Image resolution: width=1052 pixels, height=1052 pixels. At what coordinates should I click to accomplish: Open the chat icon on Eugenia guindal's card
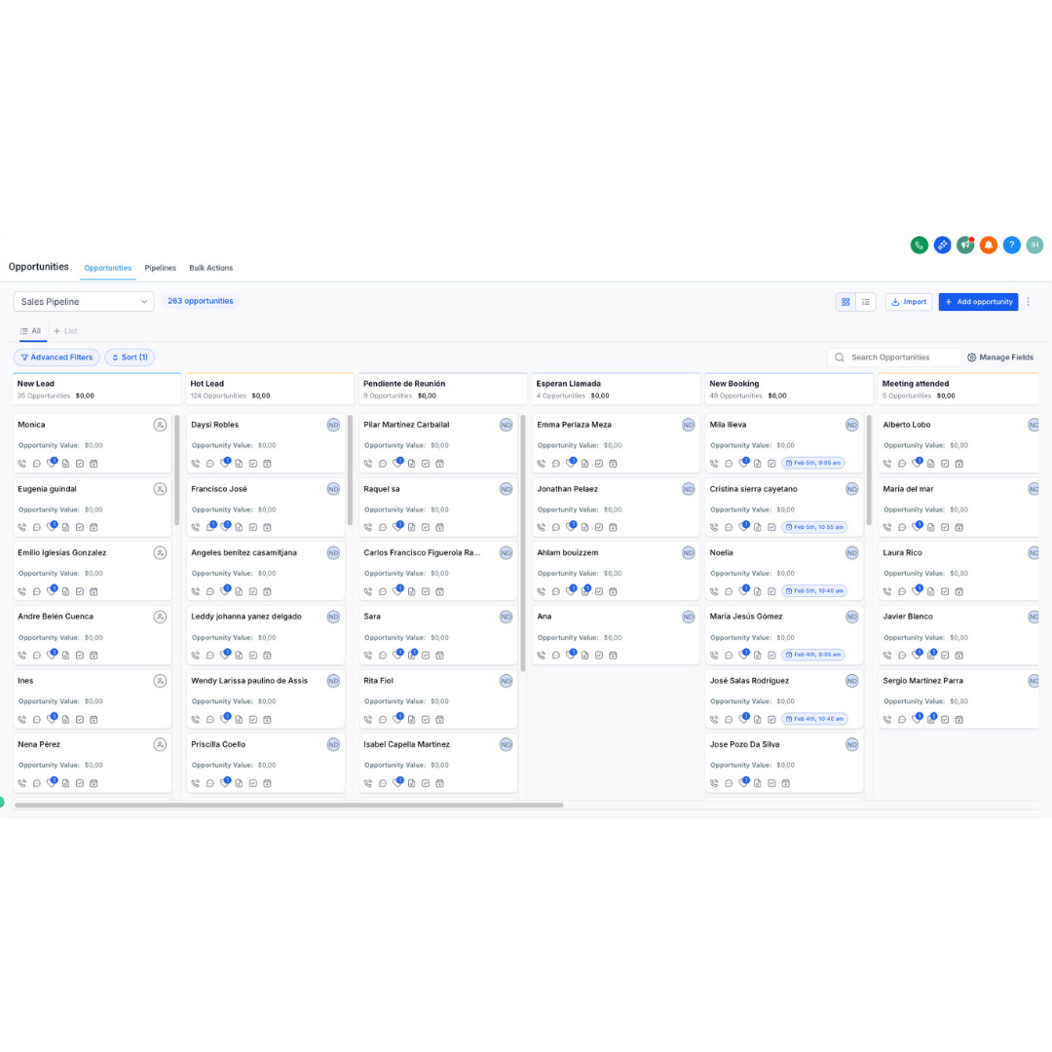coord(37,527)
